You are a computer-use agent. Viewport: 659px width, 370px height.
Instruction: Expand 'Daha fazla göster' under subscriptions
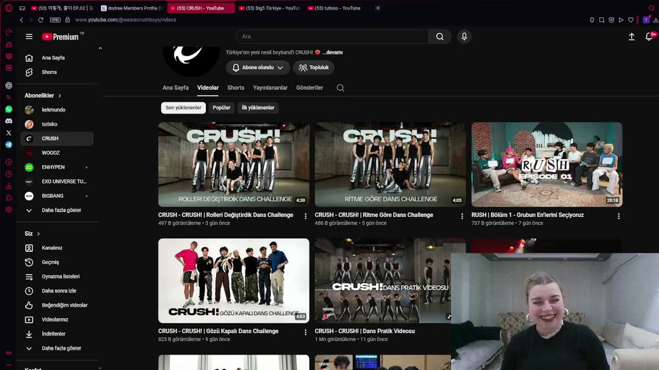57,210
